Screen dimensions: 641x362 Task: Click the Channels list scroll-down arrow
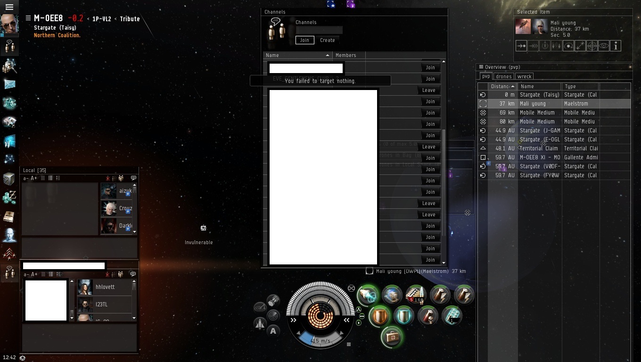coord(444,263)
